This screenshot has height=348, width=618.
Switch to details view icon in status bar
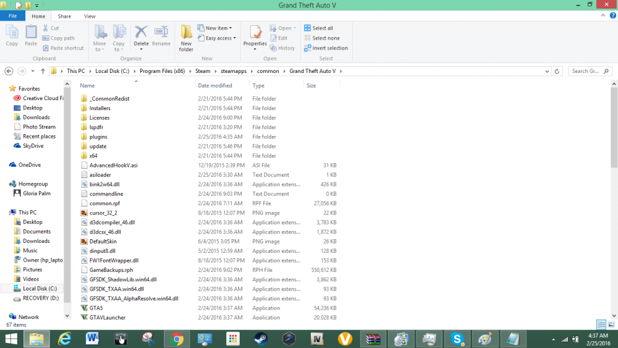[x=601, y=325]
